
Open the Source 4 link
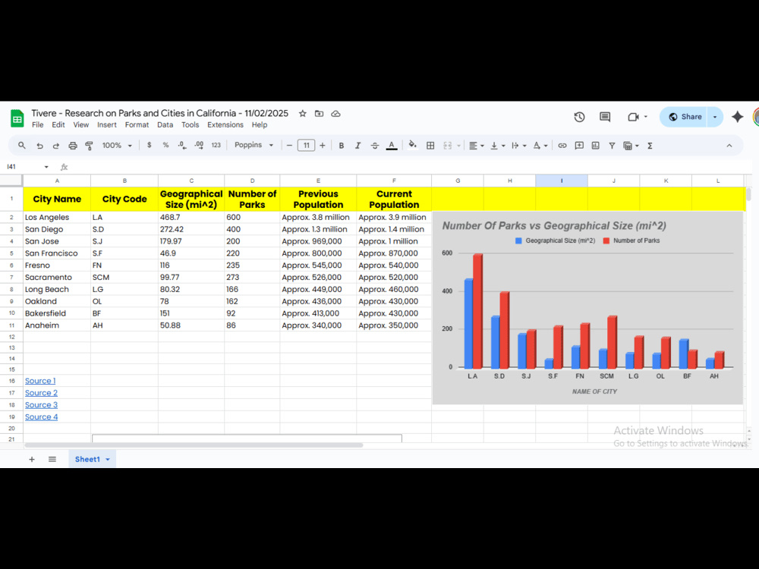click(x=41, y=417)
